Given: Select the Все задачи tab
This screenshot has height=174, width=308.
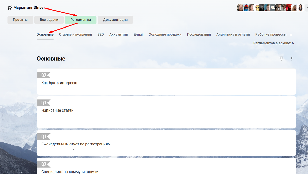Looking at the screenshot, I should (x=49, y=20).
